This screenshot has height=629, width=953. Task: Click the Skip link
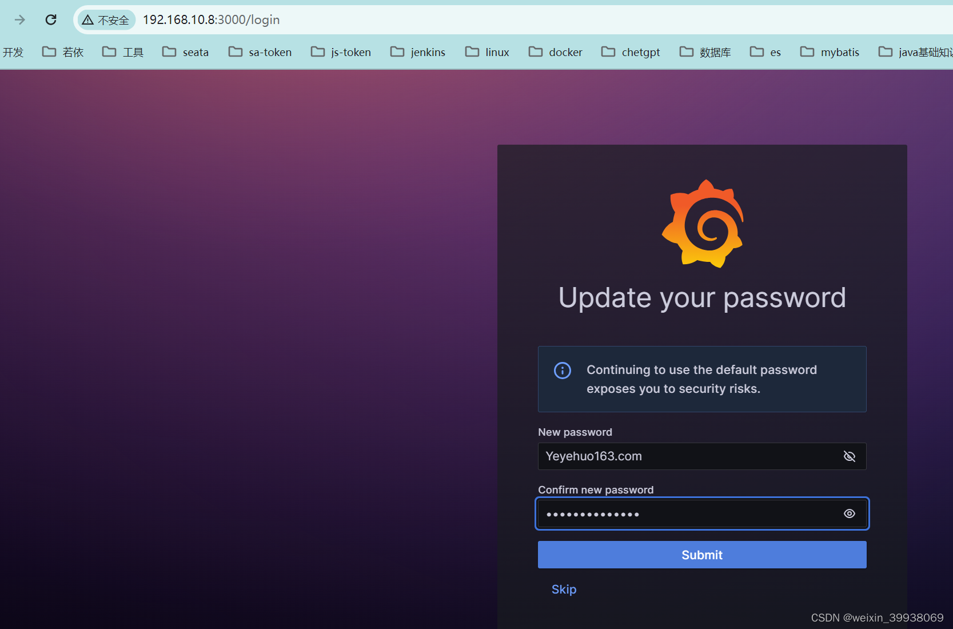(x=564, y=589)
